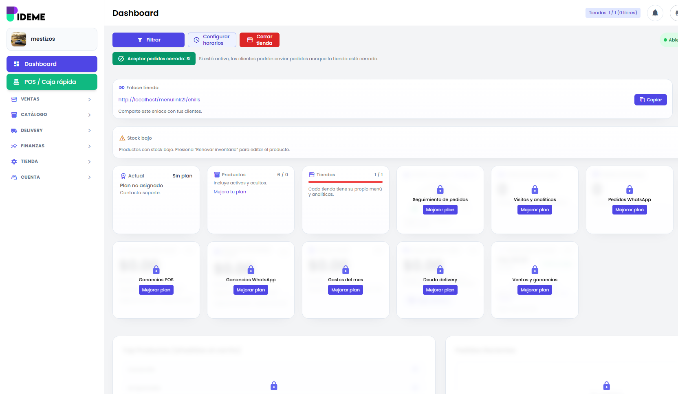Screen dimensions: 678x394
Task: Click lock icon on Visitas y analíticas
Action: pos(535,190)
